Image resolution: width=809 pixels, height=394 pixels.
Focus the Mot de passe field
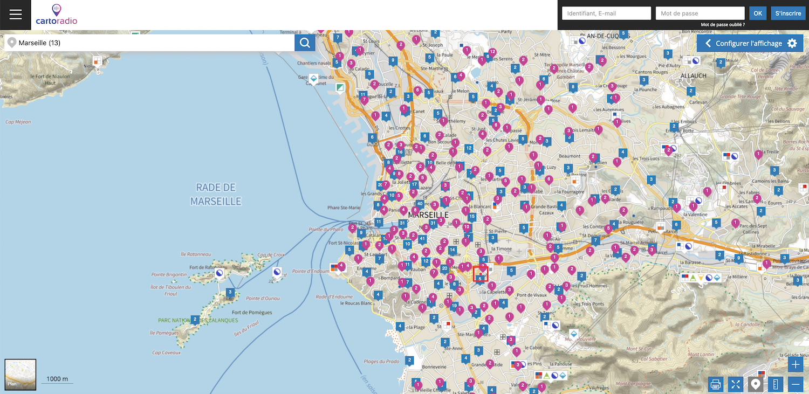(x=700, y=13)
